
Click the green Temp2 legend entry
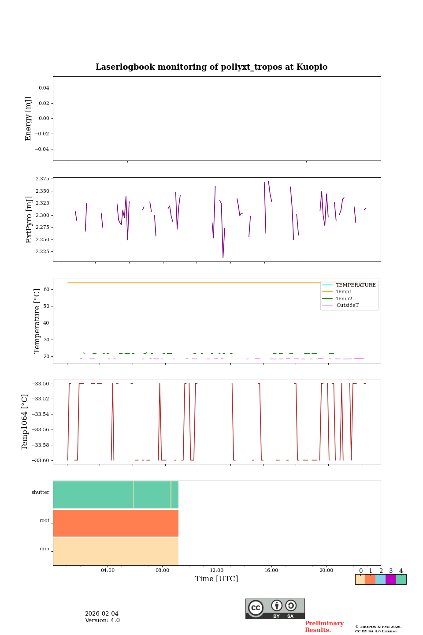point(344,299)
